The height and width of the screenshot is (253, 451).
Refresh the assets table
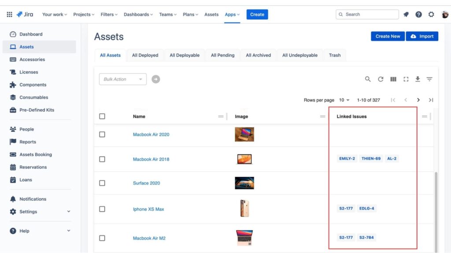tap(381, 79)
